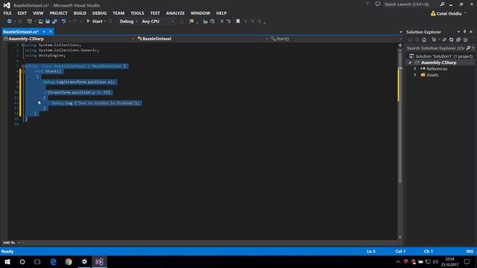Toggle Solution Explorer auto-hide pin
The height and width of the screenshot is (268, 477).
464,31
